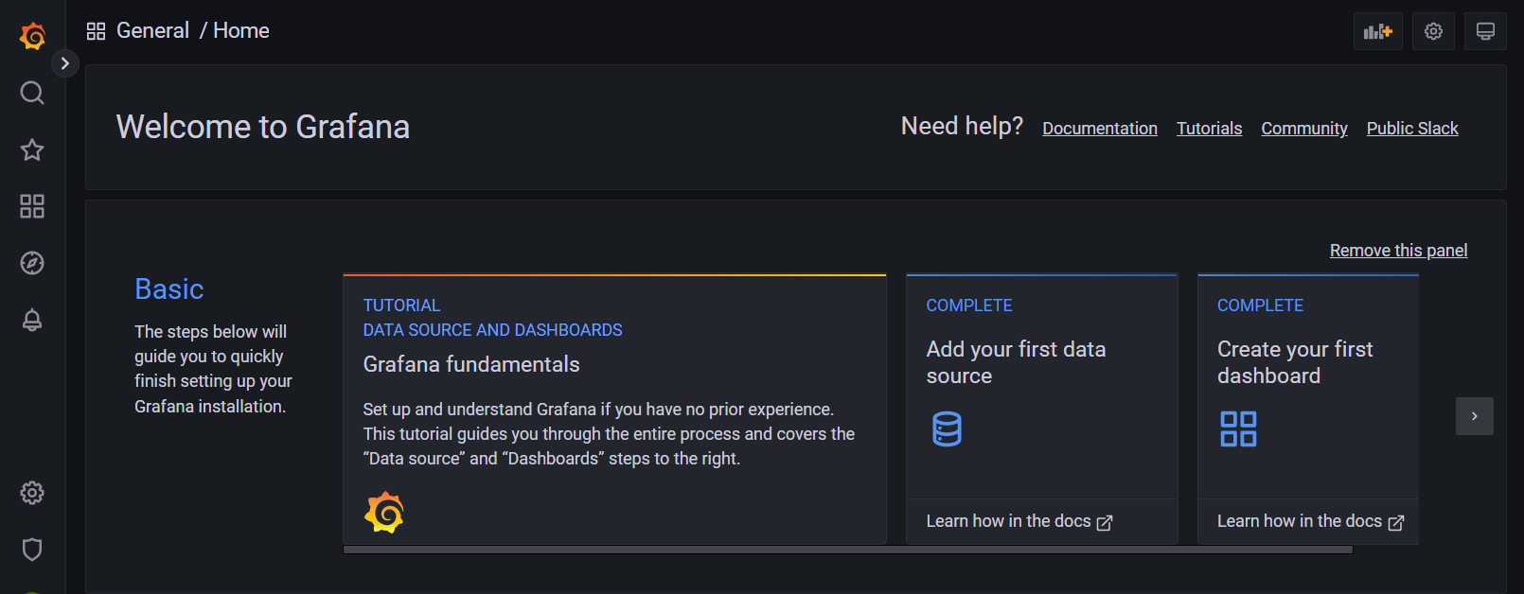Open the Community link
Screen dimensions: 1524x594
(x=1303, y=129)
